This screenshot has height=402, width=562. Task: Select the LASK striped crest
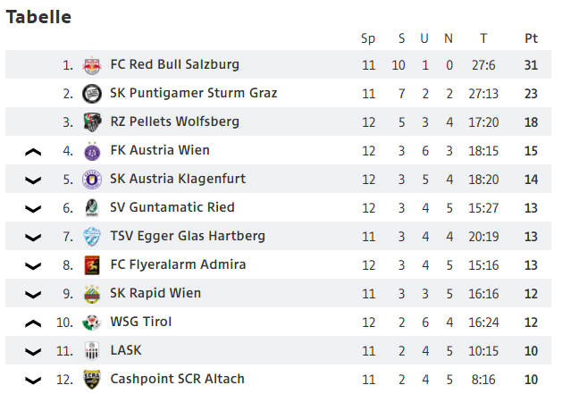point(92,351)
